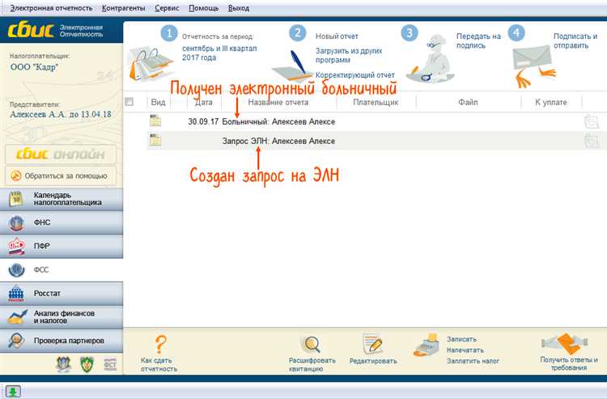This screenshot has width=607, height=399.
Task: Click the pen and notebook icon for new report
Action: click(295, 66)
